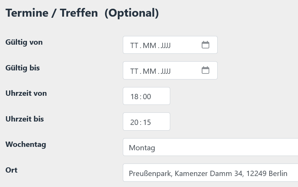Open calendar picker for Gültig bis

coord(205,70)
